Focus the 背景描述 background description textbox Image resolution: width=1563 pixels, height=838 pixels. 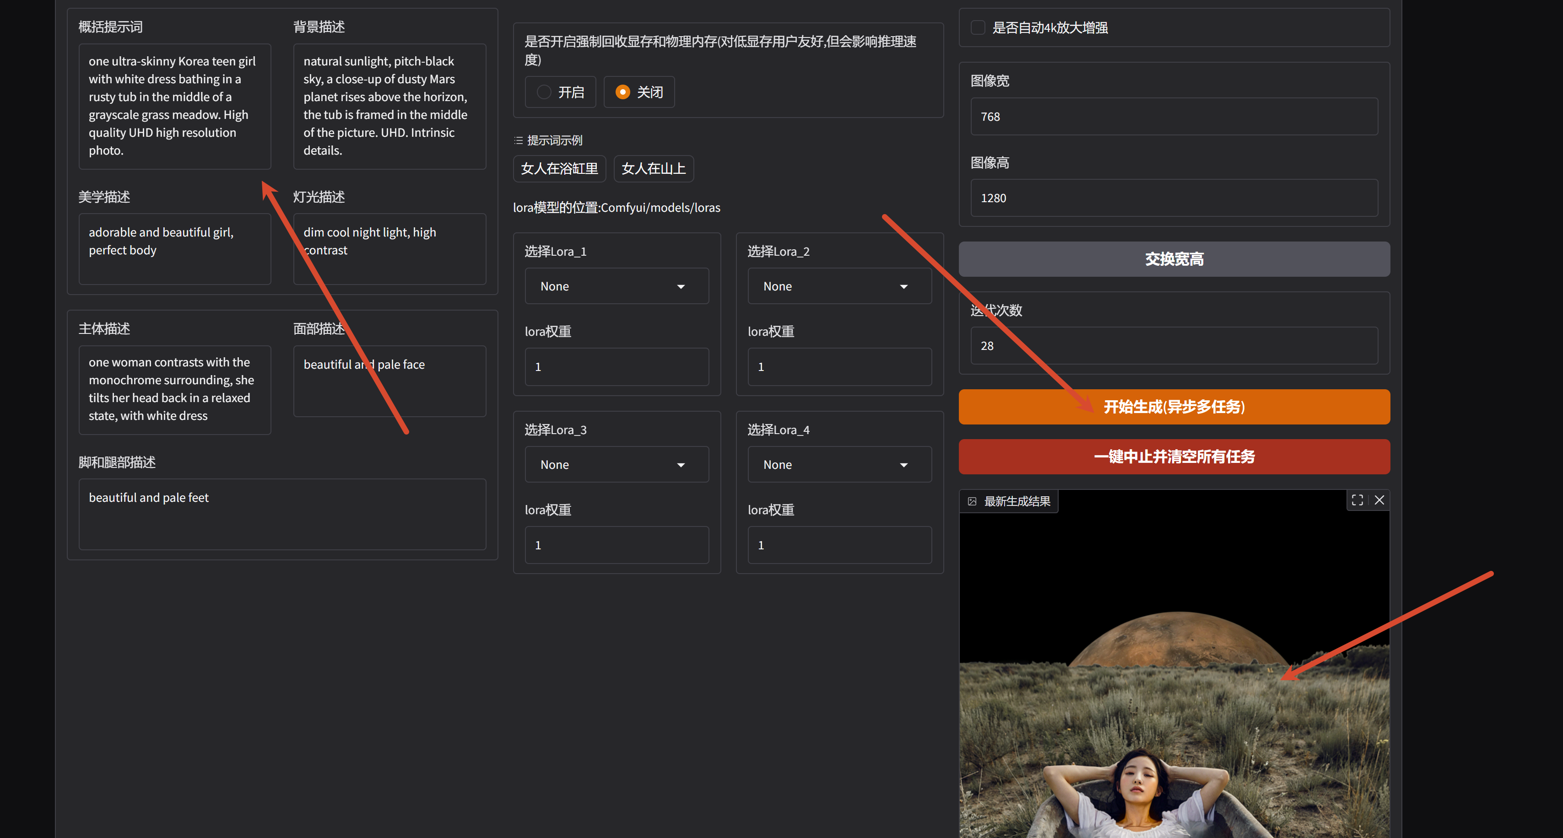tap(389, 106)
